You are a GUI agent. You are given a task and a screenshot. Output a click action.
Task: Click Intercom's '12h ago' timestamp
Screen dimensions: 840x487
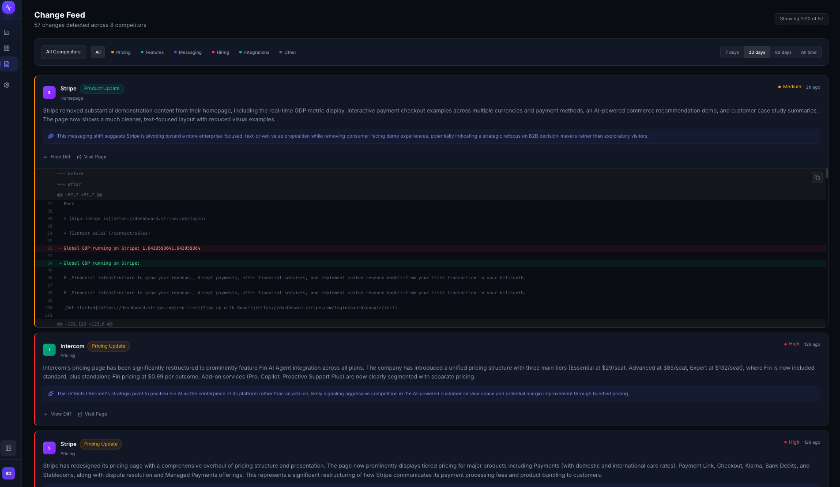pyautogui.click(x=812, y=344)
